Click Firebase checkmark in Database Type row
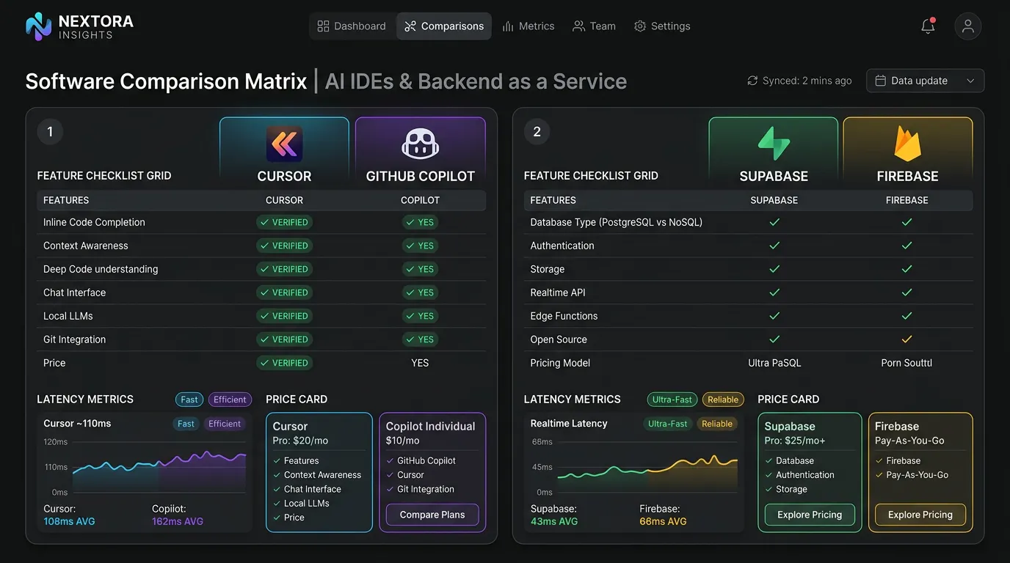 tap(907, 222)
